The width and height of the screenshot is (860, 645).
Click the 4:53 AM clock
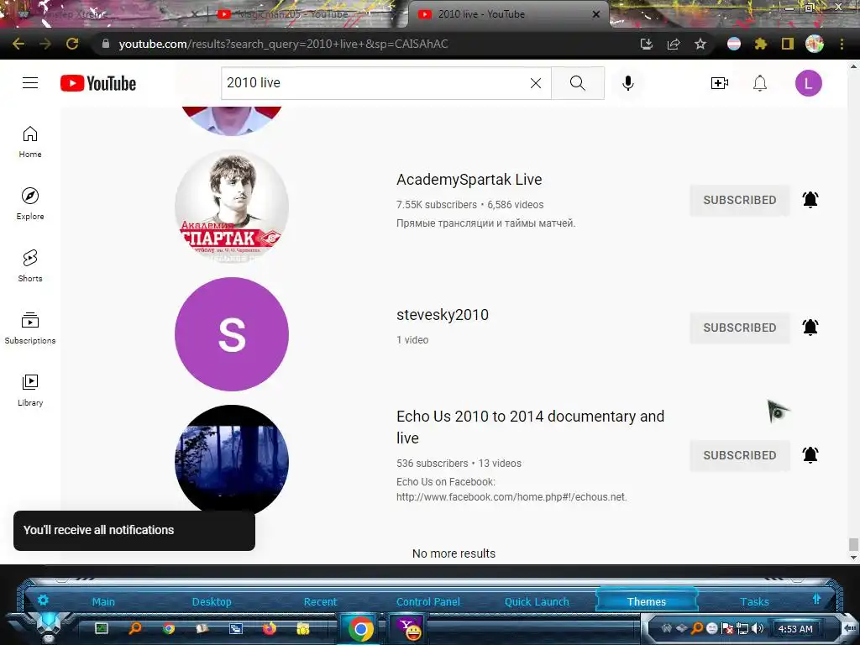coord(795,629)
